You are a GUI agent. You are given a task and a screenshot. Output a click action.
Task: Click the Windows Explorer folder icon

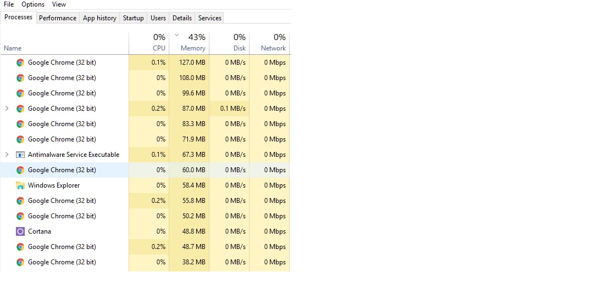click(20, 185)
